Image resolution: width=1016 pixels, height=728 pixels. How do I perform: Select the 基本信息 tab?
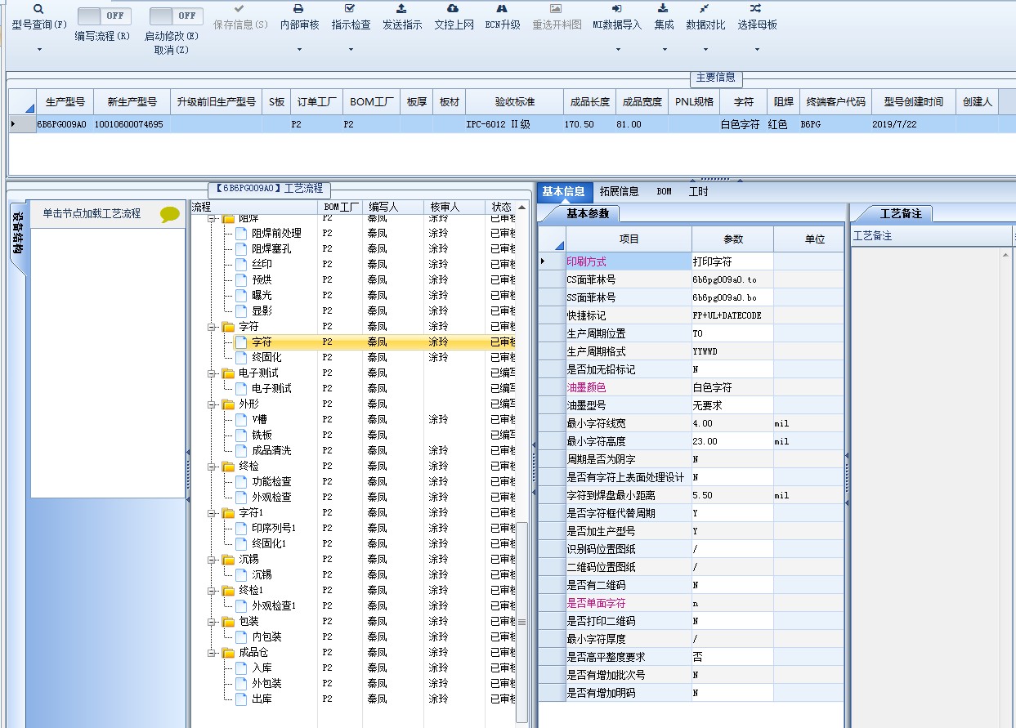[564, 191]
